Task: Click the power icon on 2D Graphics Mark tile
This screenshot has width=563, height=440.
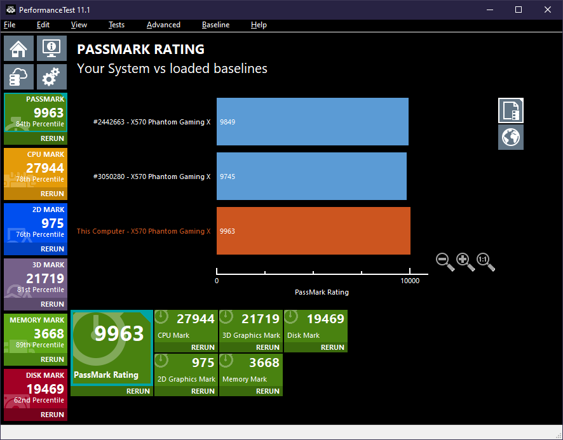Action: 161,361
